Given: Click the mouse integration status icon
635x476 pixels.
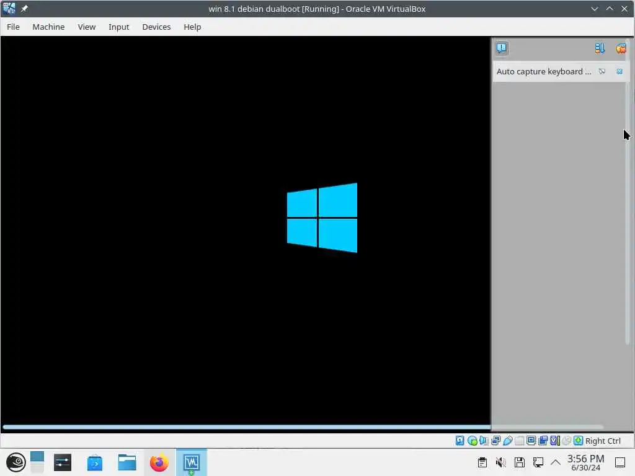Looking at the screenshot, I should 567,441.
